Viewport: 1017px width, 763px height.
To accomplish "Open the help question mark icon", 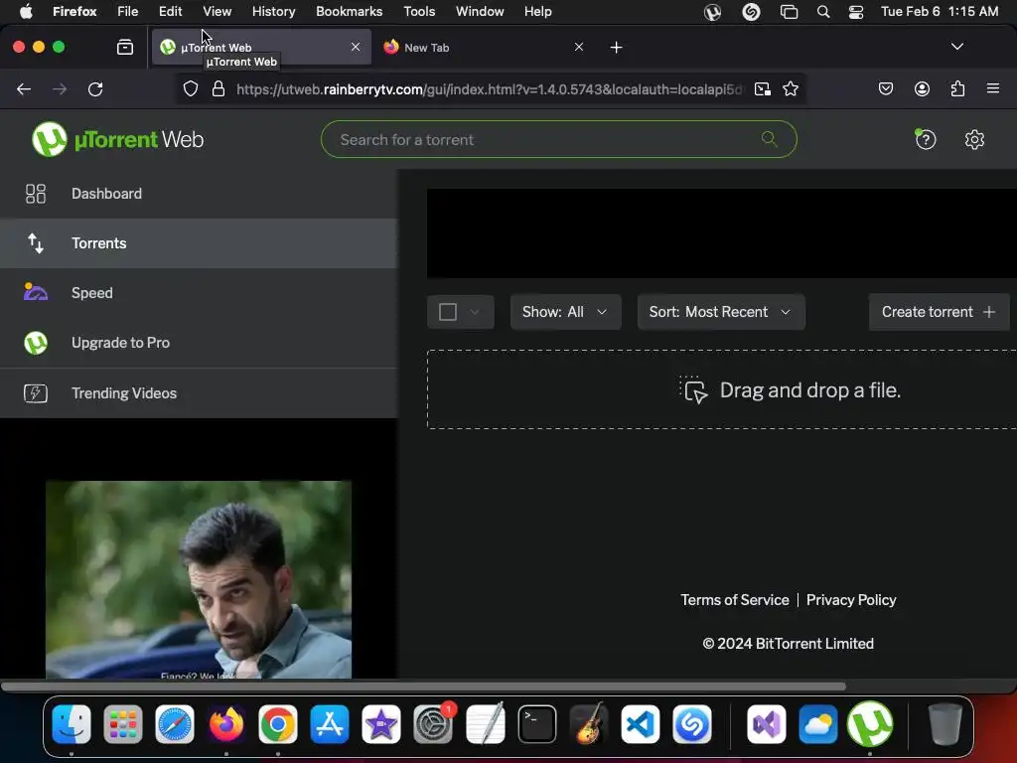I will [x=926, y=139].
